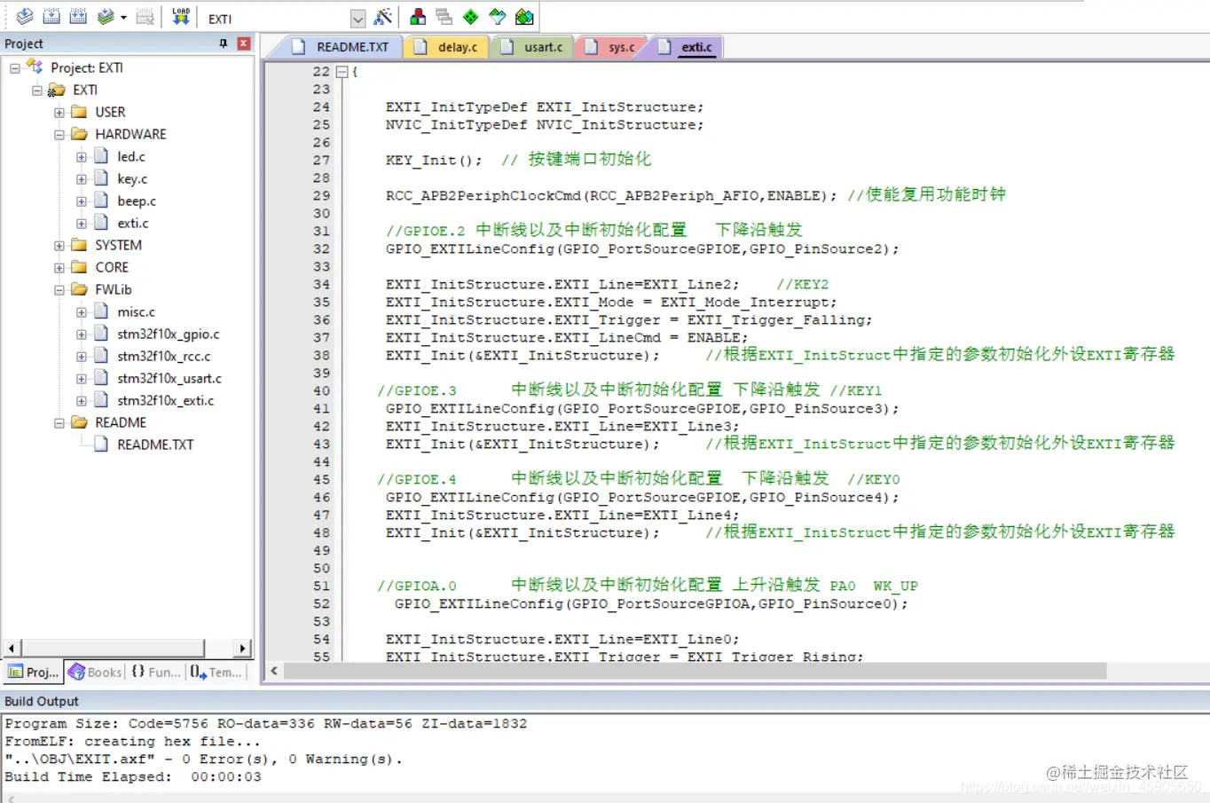Open the Books tab at panel bottom
Viewport: 1210px width, 803px height.
[x=95, y=673]
